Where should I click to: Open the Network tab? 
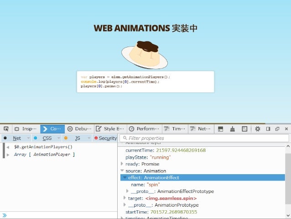tap(201, 129)
